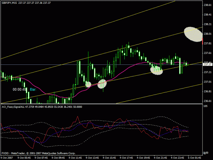Select the 4 Oct 19:45 time label
Screen dimensions: 213x160
click(x=143, y=158)
